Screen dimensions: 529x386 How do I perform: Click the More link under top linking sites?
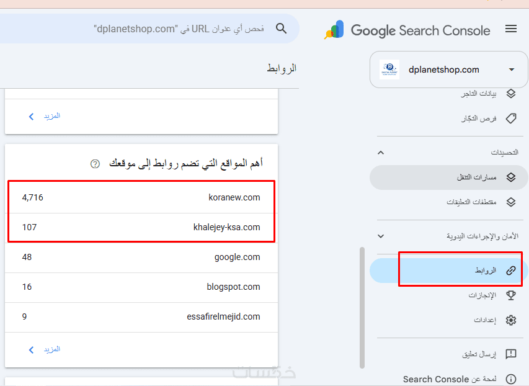pos(45,349)
